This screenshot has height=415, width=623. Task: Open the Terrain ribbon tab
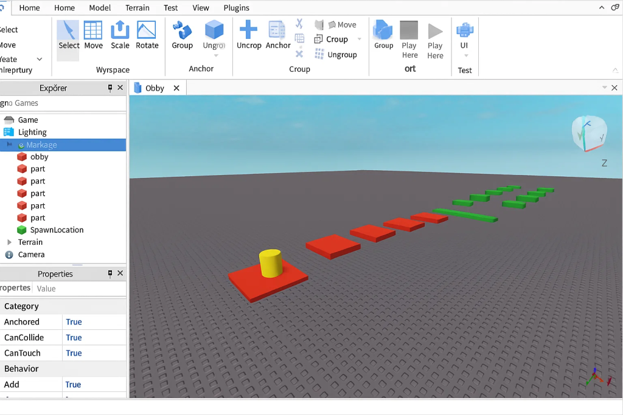[137, 7]
